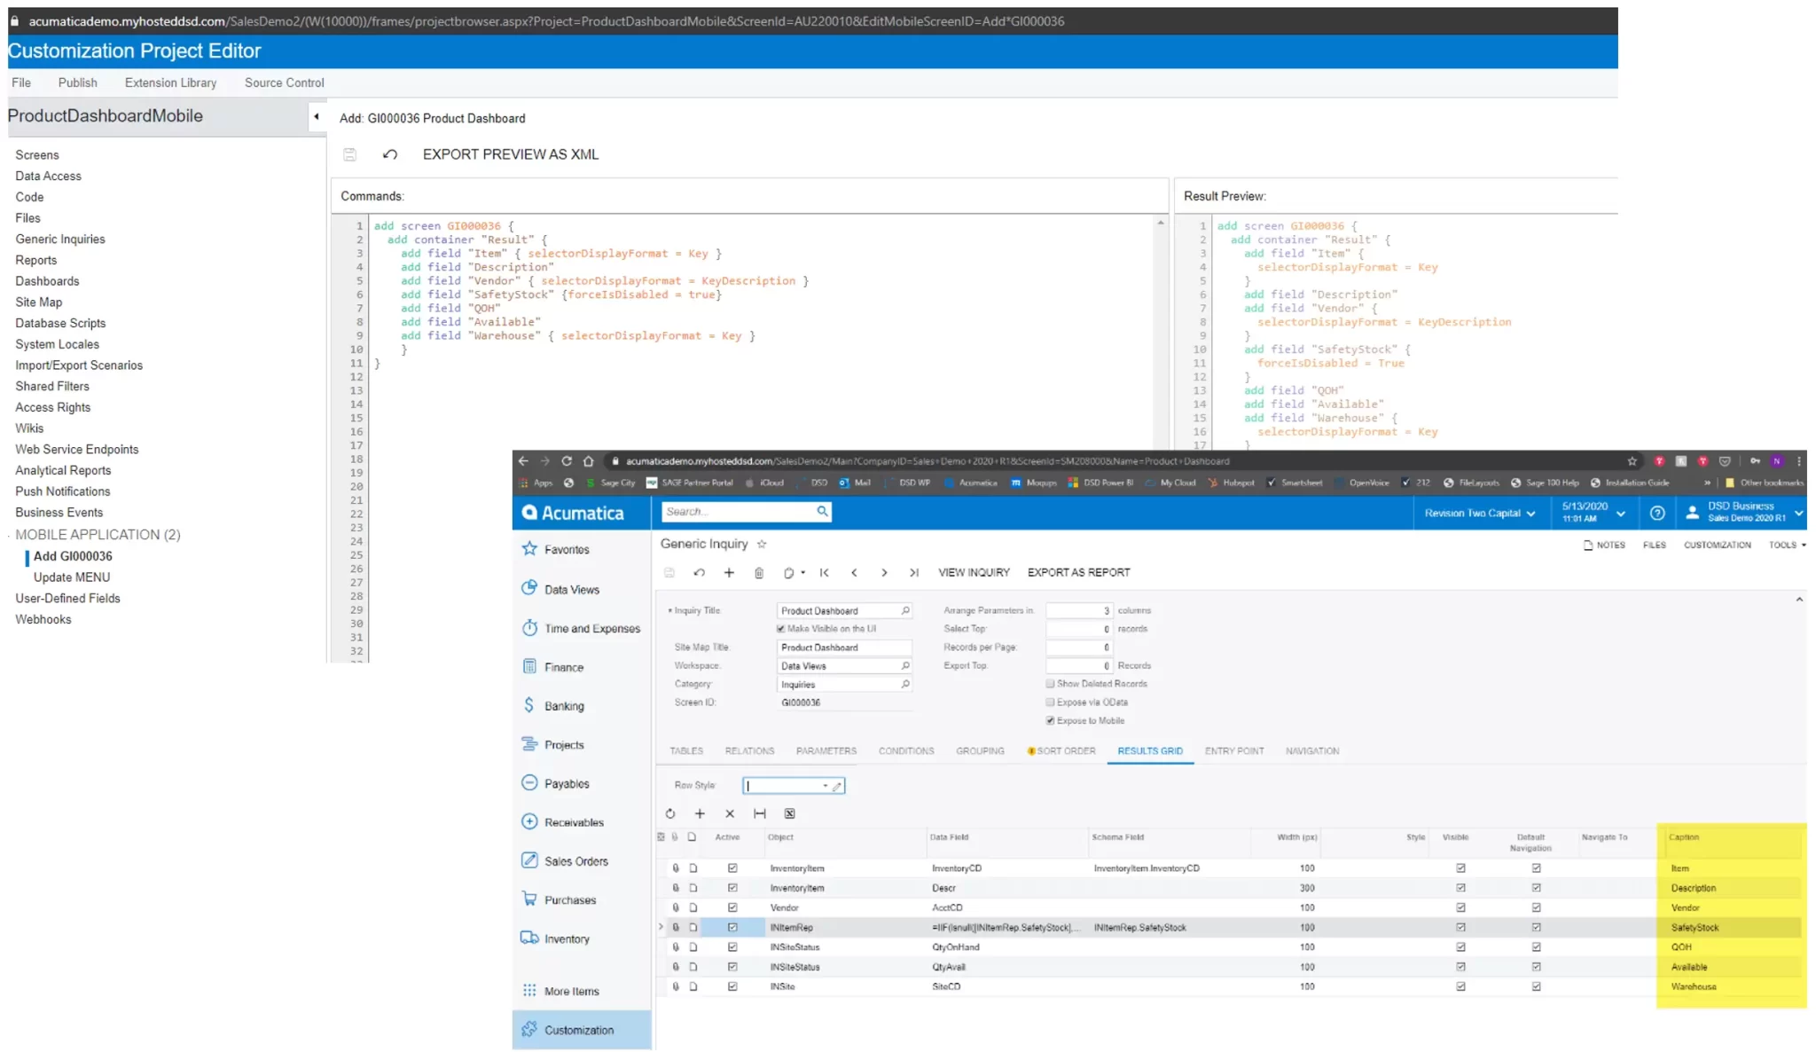Toggle Expose via OData checkbox

[1051, 703]
